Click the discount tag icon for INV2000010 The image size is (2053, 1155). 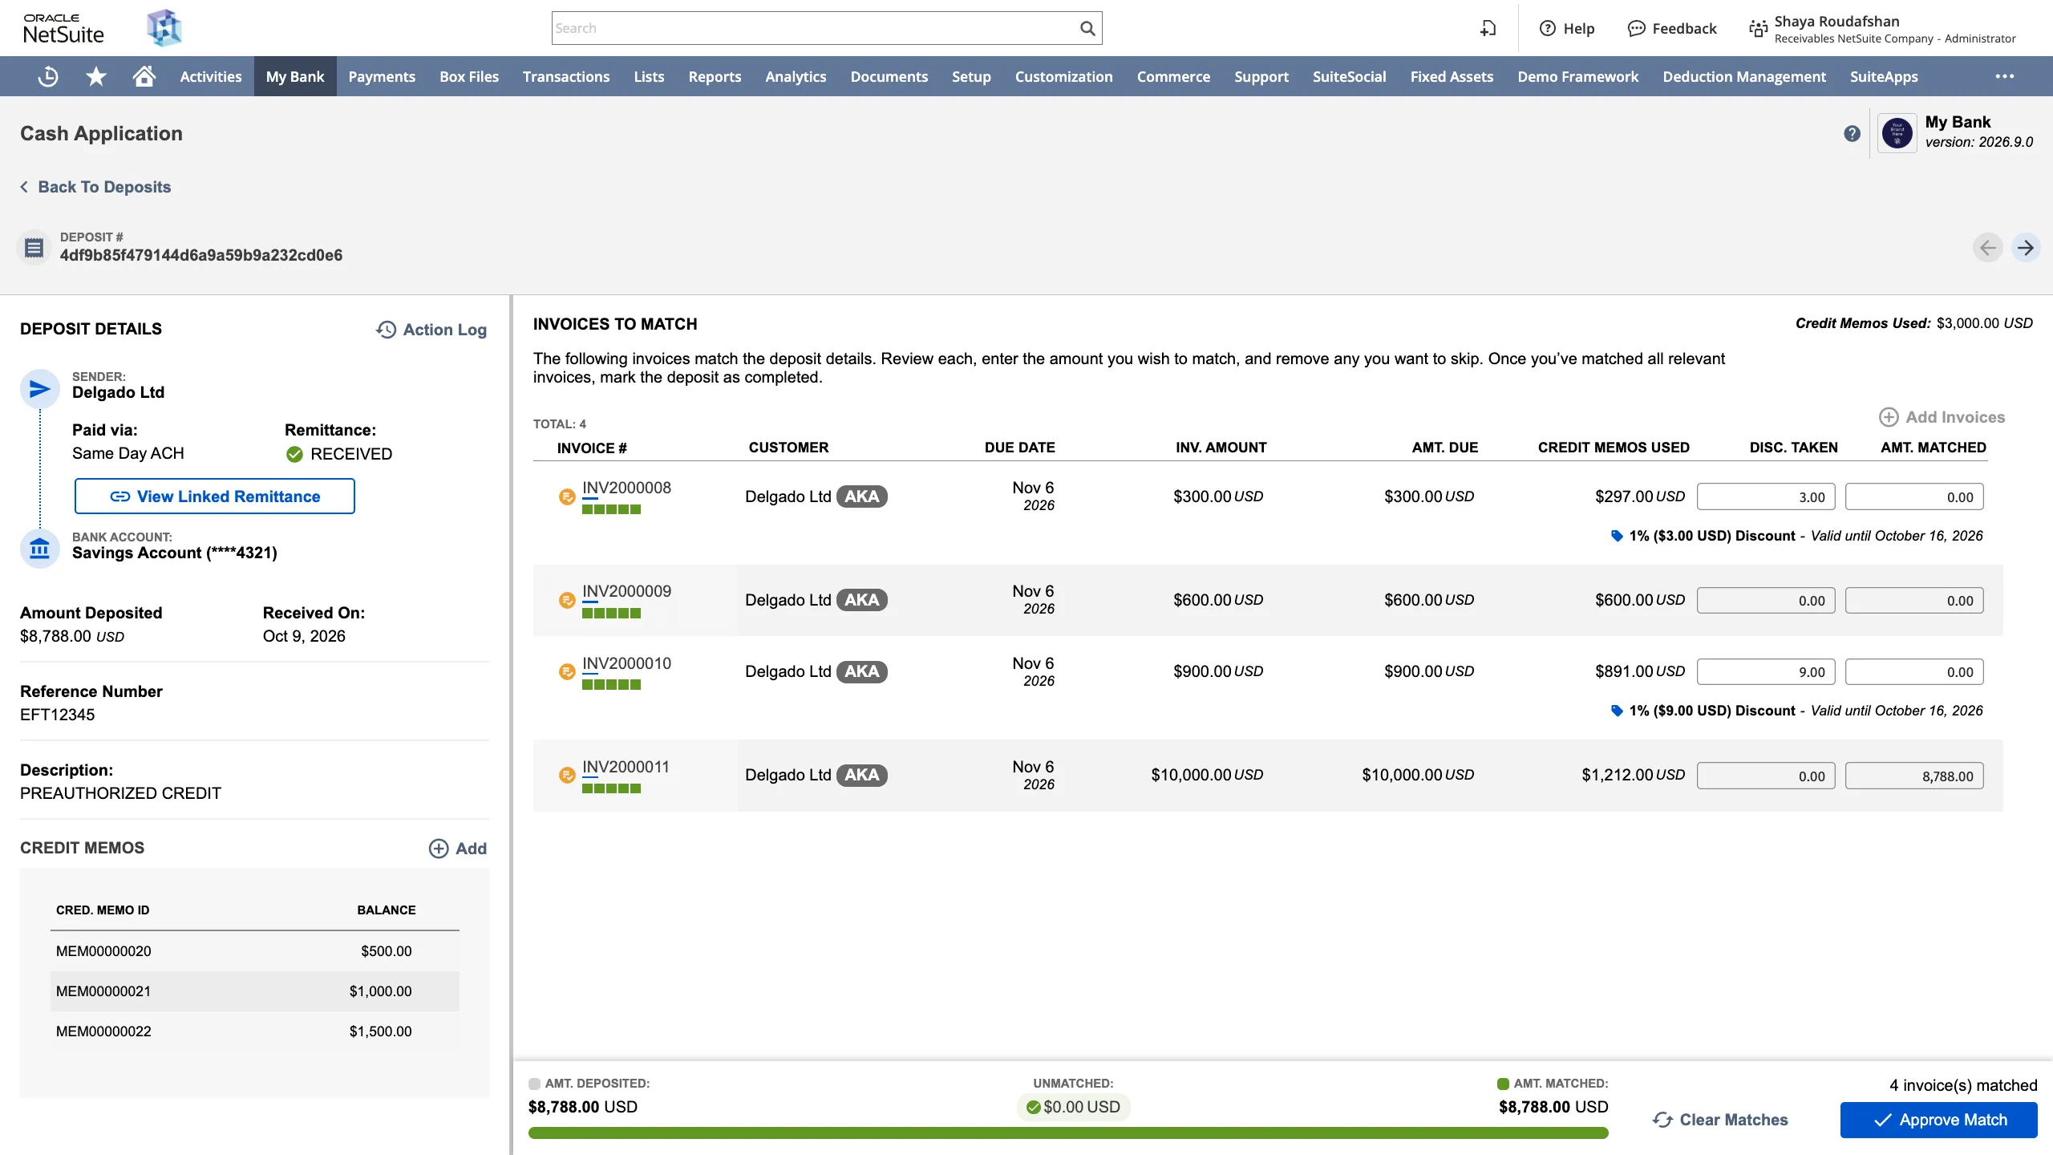tap(1617, 711)
